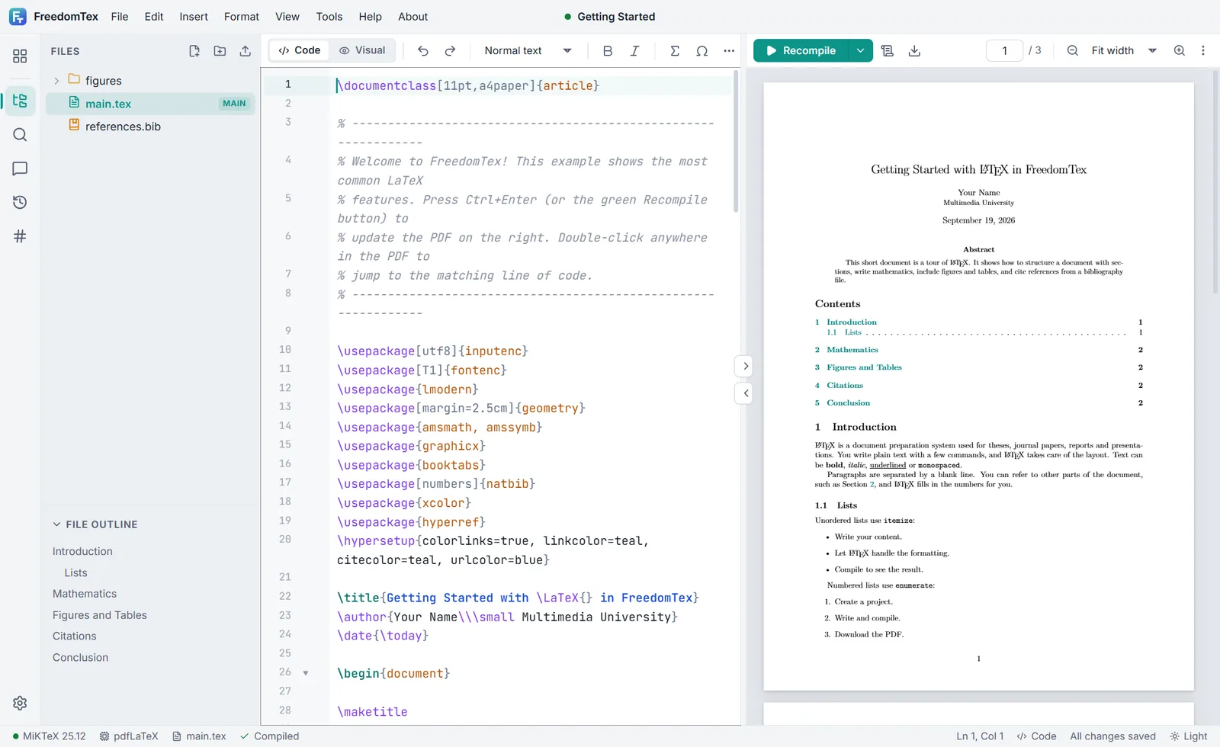Jump to Citations in outline

(x=75, y=636)
